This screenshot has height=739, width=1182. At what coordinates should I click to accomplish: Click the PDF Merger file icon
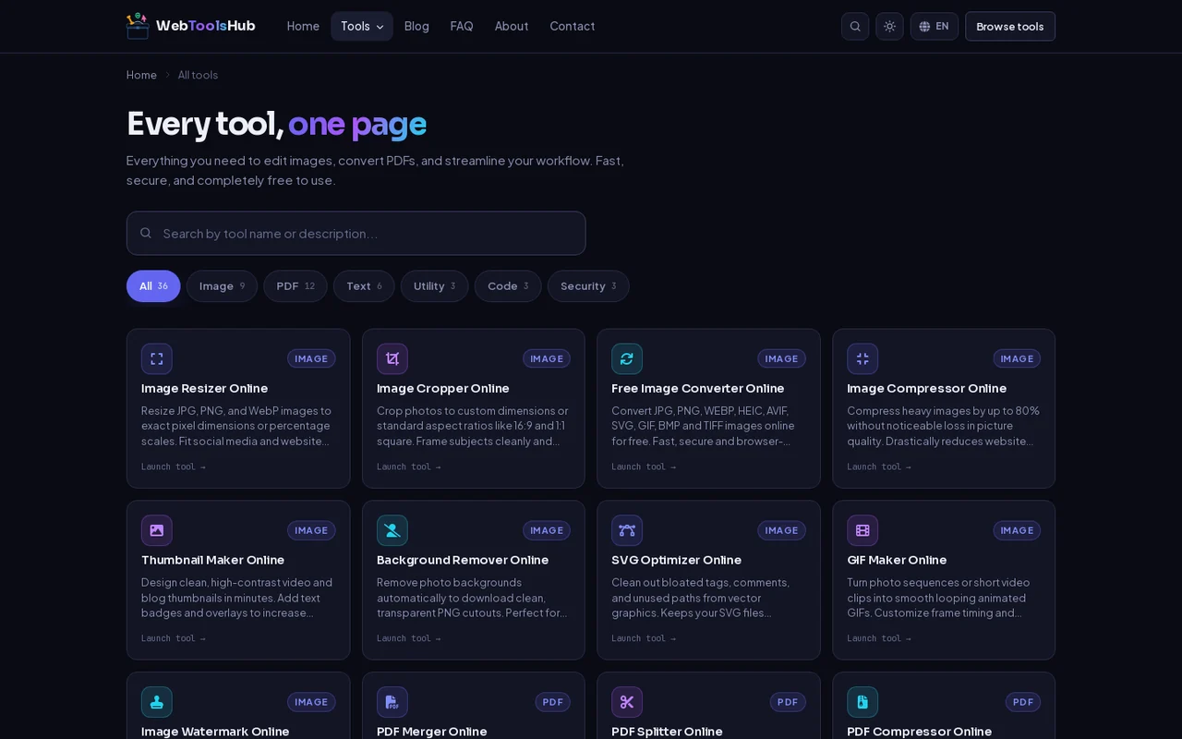click(392, 702)
